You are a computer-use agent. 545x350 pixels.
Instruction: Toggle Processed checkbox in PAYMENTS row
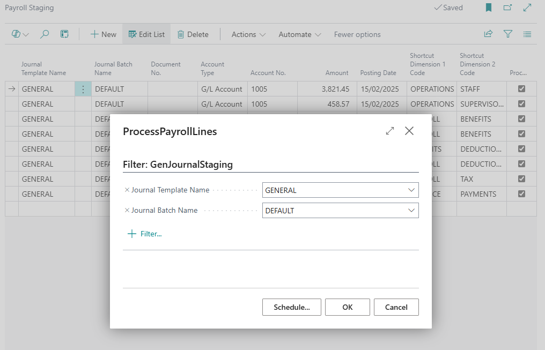522,193
